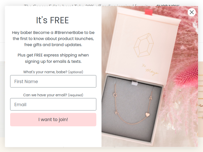Click the letter G charm on the necklace
203x152 pixels.
pyautogui.click(x=115, y=95)
